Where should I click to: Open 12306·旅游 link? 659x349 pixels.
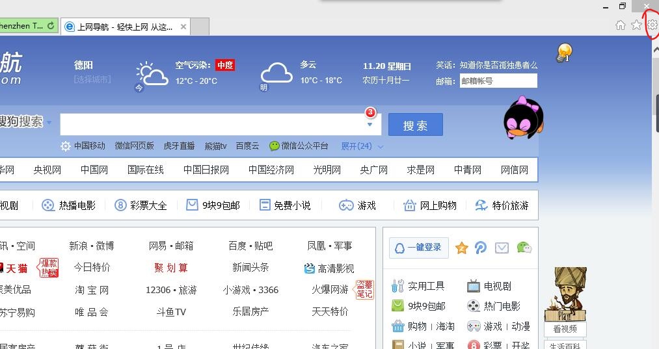171,291
